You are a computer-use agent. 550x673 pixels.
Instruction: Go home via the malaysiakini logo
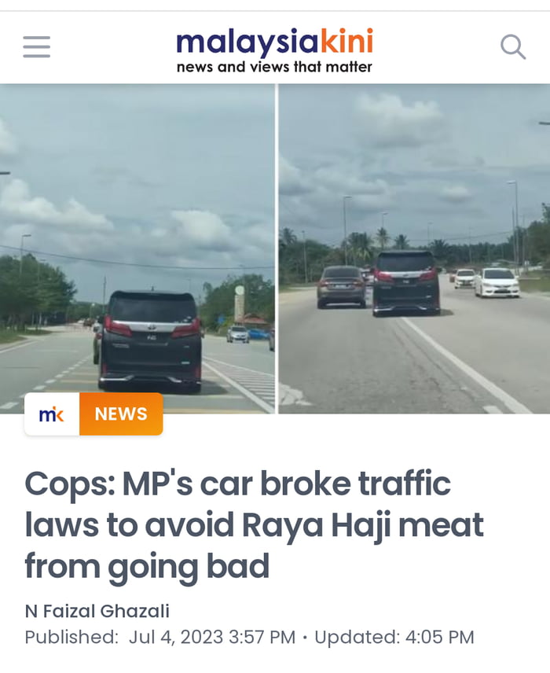[274, 50]
